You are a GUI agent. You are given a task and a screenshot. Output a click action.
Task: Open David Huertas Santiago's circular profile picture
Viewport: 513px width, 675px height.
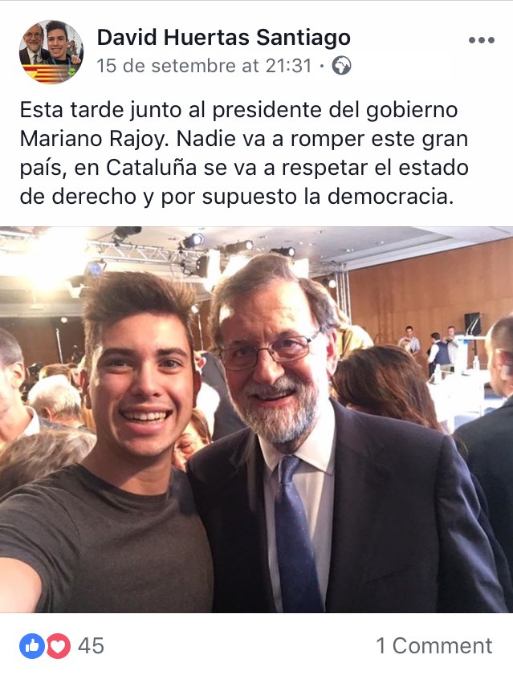(51, 51)
